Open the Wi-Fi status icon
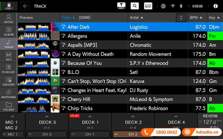The width and height of the screenshot is (223, 139). tap(173, 6)
